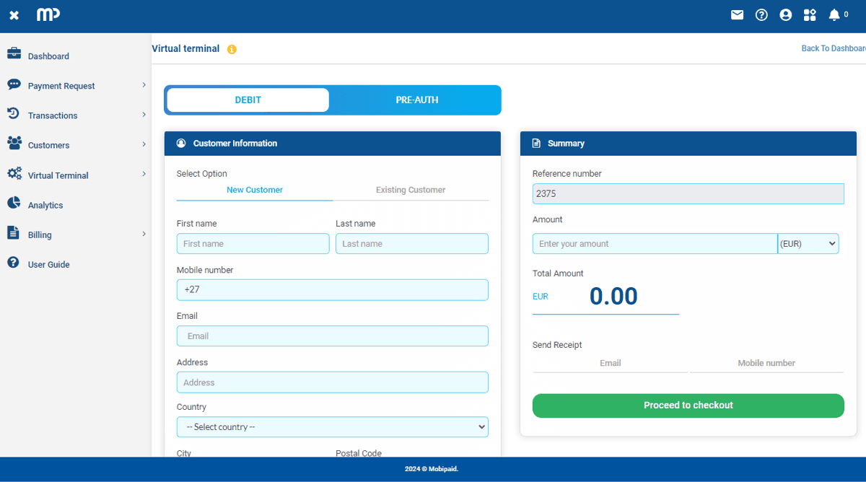The image size is (866, 482).
Task: Select the DEBIT payment mode
Action: click(x=248, y=100)
